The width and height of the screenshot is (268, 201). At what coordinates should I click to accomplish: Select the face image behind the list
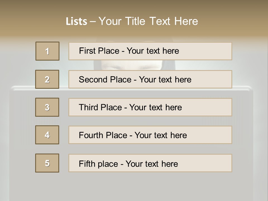tap(135, 65)
